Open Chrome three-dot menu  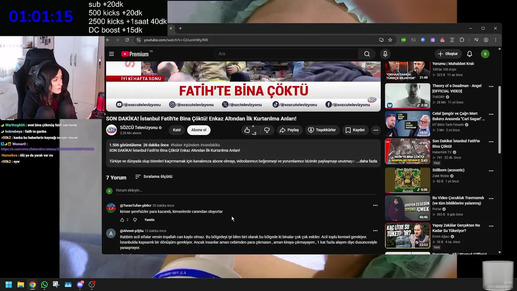coord(496,40)
